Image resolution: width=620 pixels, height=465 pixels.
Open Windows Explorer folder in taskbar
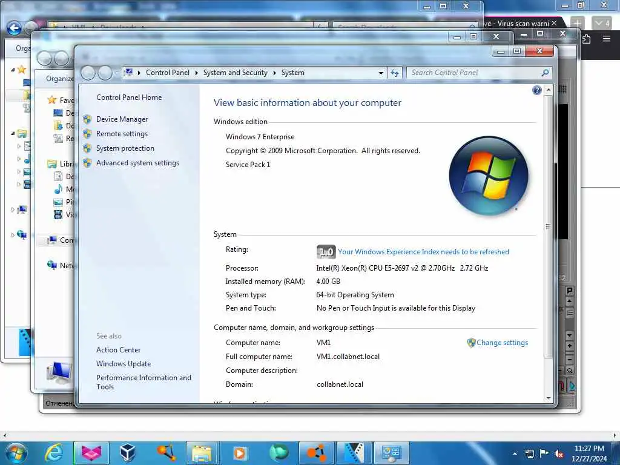202,453
